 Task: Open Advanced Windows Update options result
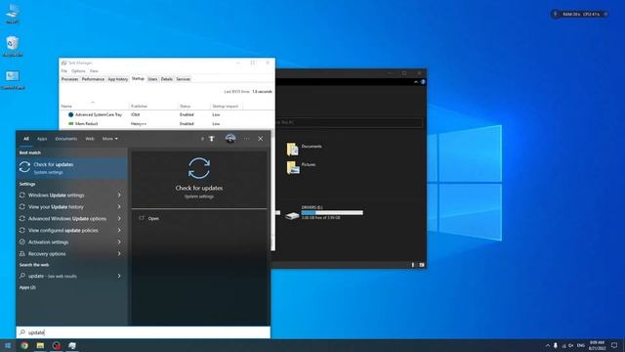[66, 219]
